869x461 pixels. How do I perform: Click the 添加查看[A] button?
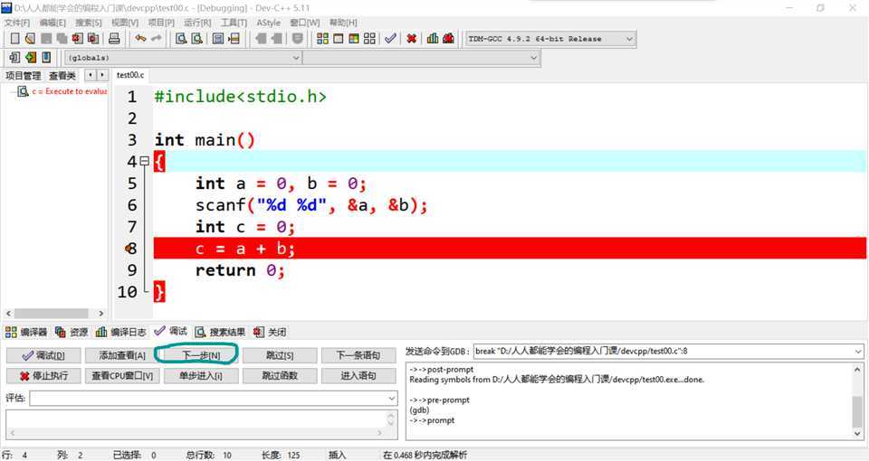click(x=122, y=355)
